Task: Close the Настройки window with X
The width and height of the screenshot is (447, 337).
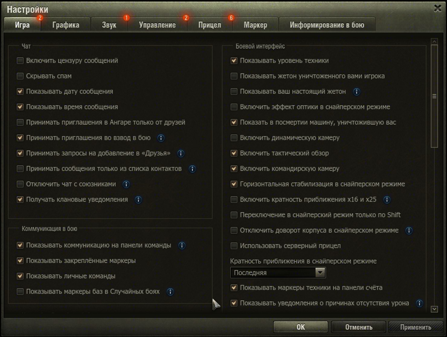Action: point(438,8)
